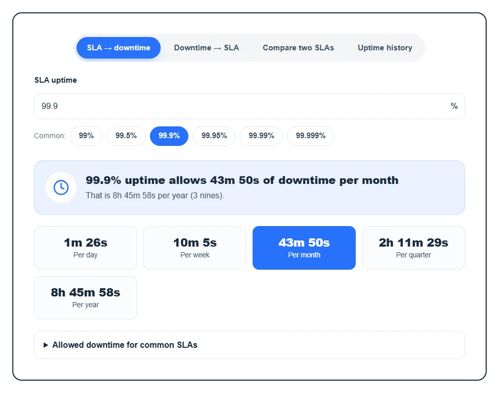Select the 99.999% preset chip

coord(311,136)
